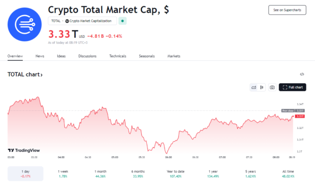Screen dimensions: 315x185
Task: Go to the Technicals tab
Action: (118, 56)
